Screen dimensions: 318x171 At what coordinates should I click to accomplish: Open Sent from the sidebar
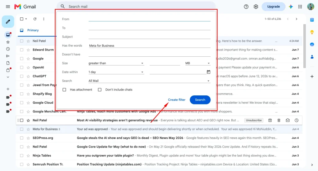(8, 56)
